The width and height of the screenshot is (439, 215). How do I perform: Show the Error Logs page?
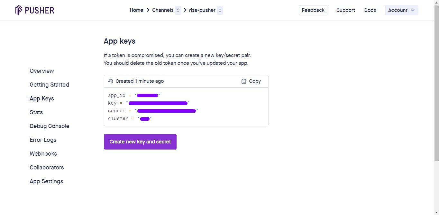43,140
